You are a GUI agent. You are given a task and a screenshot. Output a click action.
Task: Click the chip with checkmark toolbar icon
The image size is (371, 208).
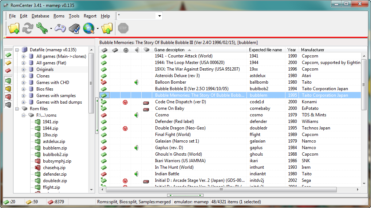[x=74, y=28]
